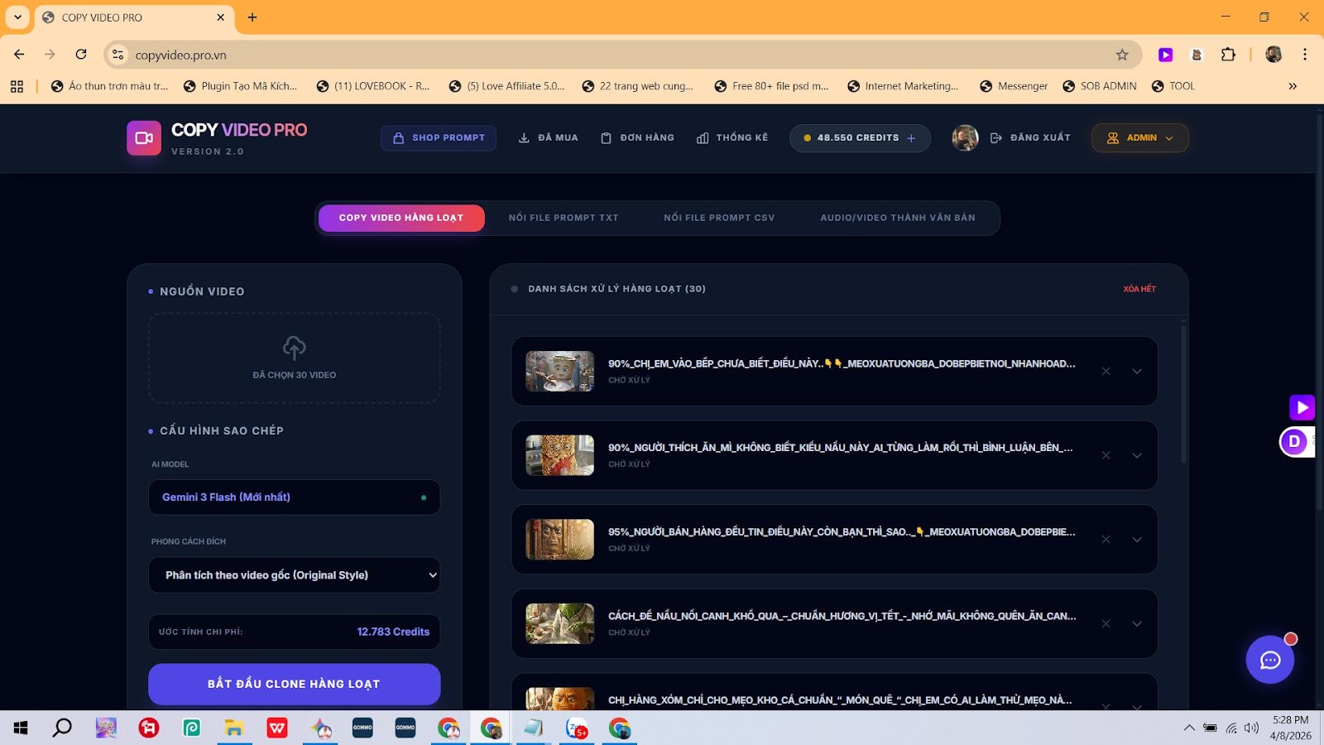
Task: Click the round D side widget
Action: pos(1295,442)
